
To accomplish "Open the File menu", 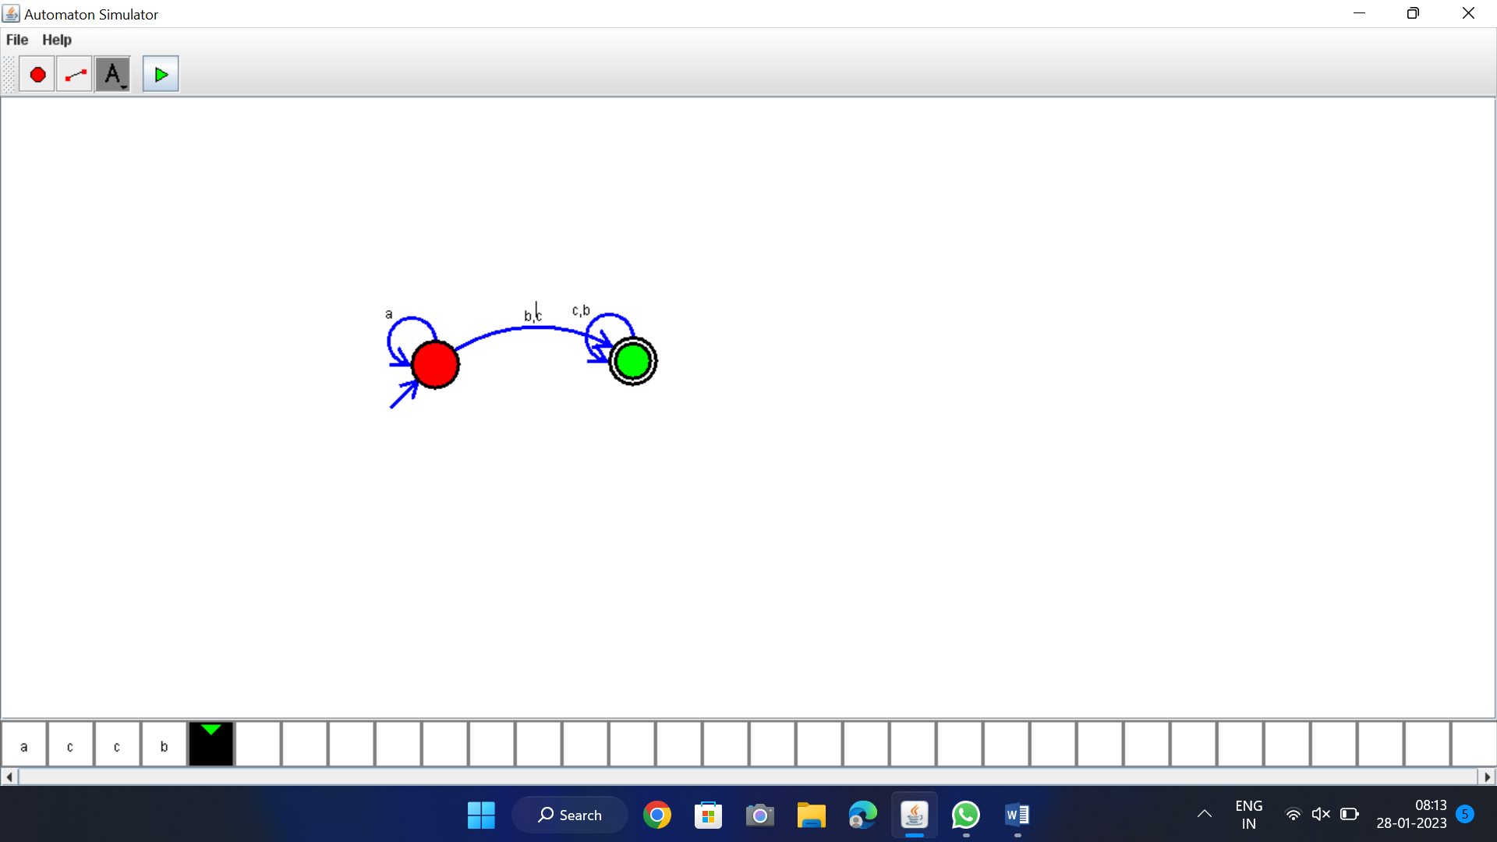I will (x=17, y=40).
